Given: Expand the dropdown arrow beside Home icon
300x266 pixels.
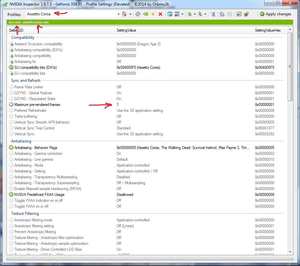Looking at the screenshot, I should tap(130, 14).
